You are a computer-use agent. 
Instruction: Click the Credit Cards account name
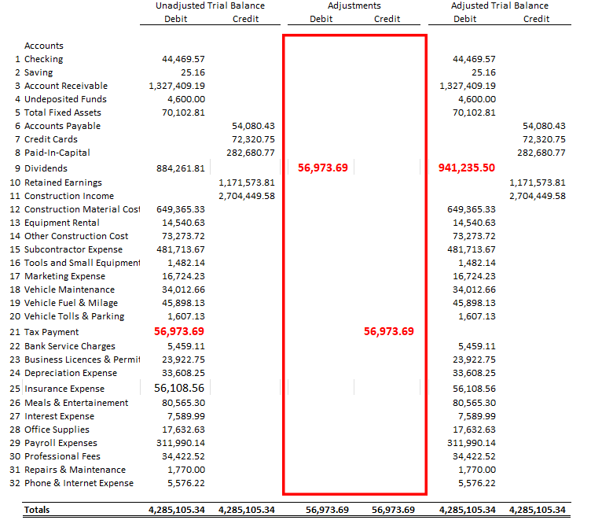click(x=51, y=139)
